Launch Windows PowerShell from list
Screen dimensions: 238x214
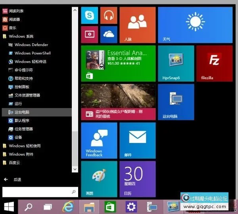click(36, 53)
